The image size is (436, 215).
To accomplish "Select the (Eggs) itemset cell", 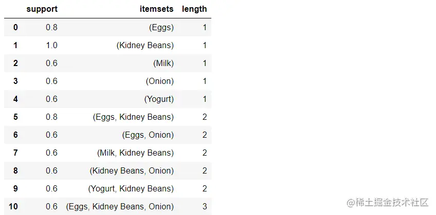I will (x=161, y=28).
